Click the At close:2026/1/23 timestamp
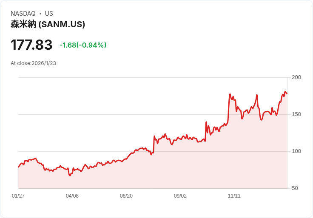 click(33, 63)
